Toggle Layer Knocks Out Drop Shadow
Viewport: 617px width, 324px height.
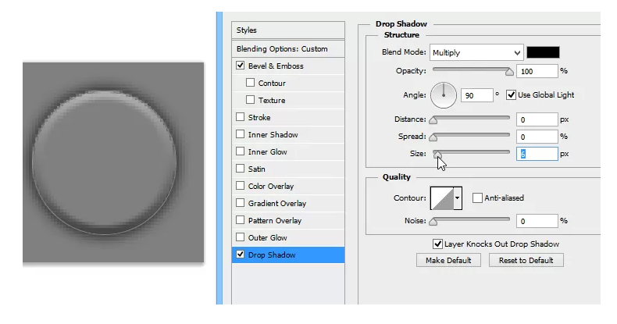(438, 244)
